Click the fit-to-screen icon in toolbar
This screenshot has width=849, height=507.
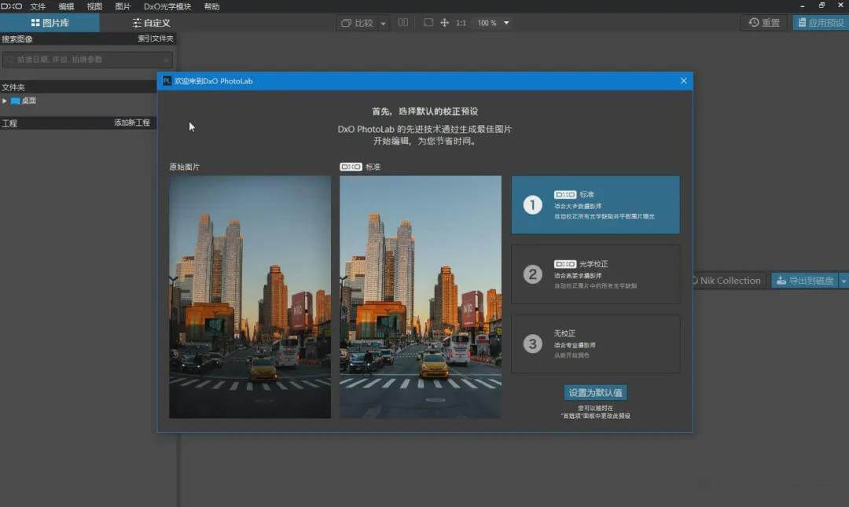(x=428, y=23)
